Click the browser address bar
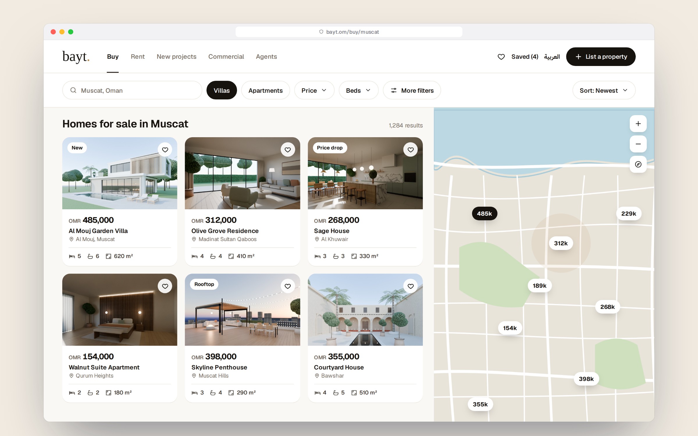Screen dimensions: 698x436 pos(349,32)
